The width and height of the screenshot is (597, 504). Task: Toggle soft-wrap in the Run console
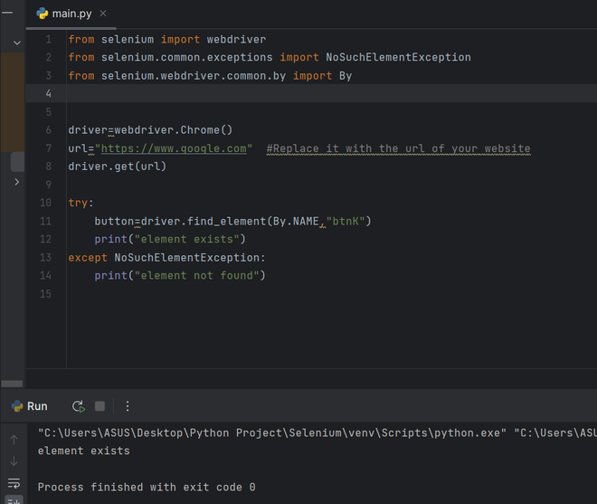click(14, 483)
